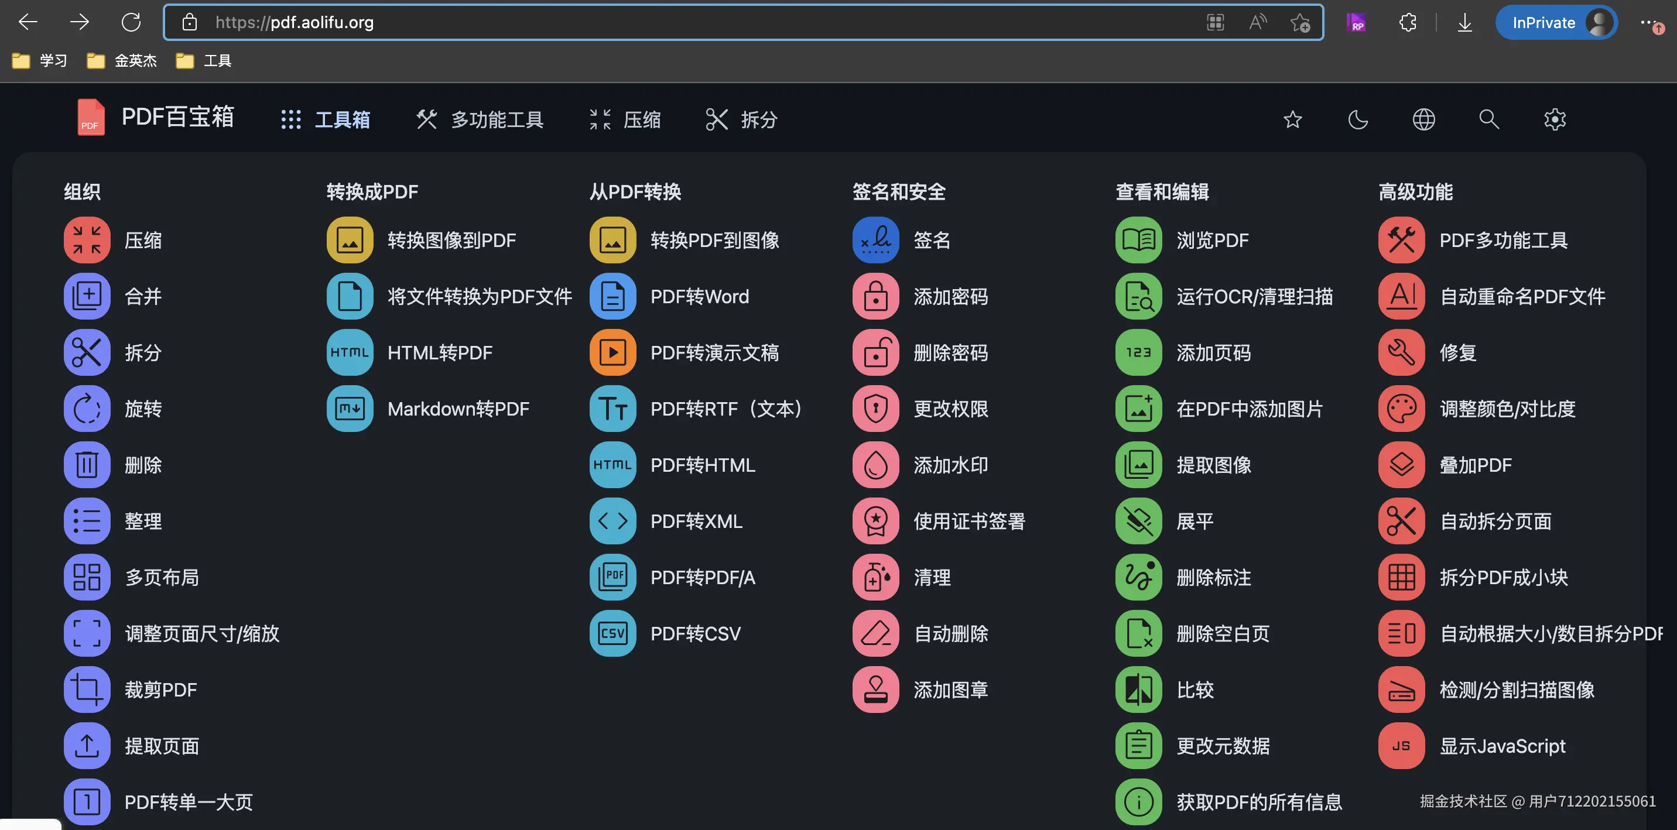1677x830 pixels.
Task: Click the add watermark (添加水印) droplet icon
Action: [875, 465]
